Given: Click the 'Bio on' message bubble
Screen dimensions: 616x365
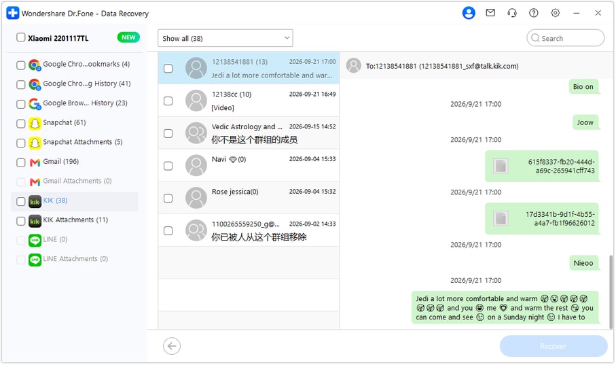Looking at the screenshot, I should click(x=583, y=86).
